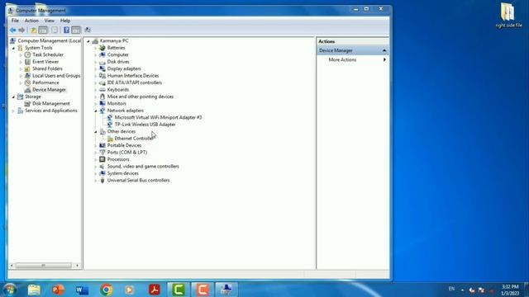Image resolution: width=529 pixels, height=297 pixels.
Task: Click Universal Serial Bus controllers icon
Action: [x=102, y=180]
